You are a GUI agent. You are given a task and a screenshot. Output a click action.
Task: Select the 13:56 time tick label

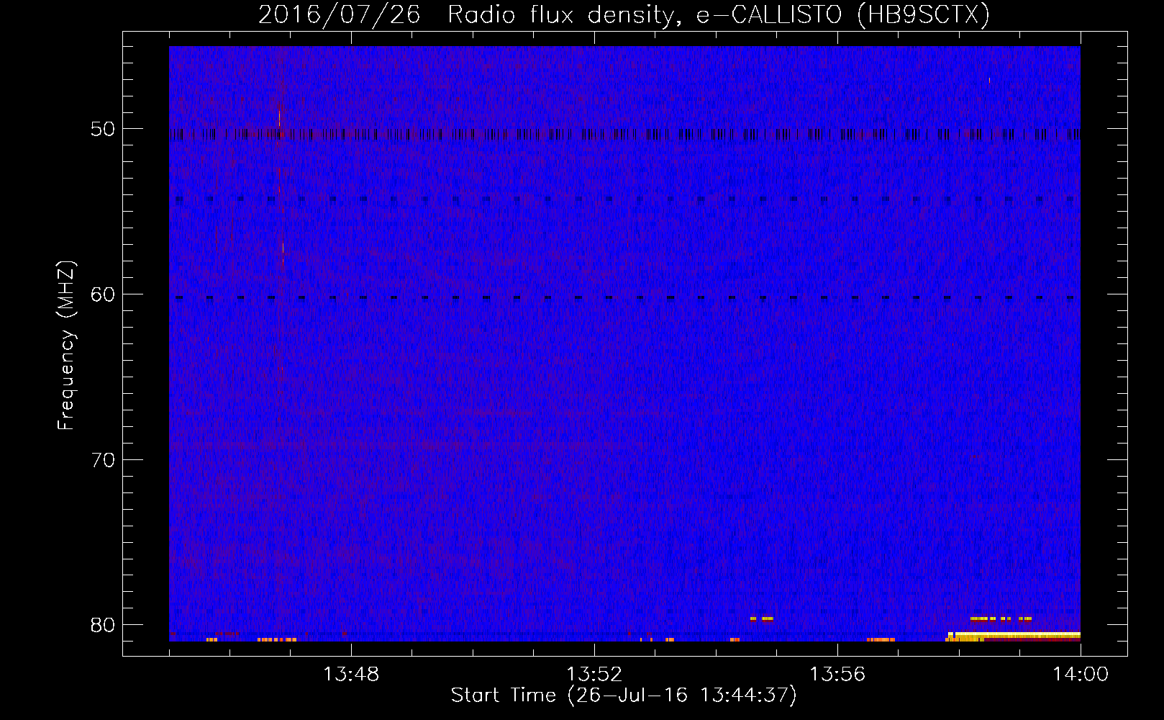(837, 675)
